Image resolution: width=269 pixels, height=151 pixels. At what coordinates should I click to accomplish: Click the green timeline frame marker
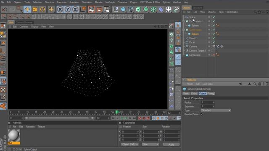pyautogui.click(x=116, y=112)
